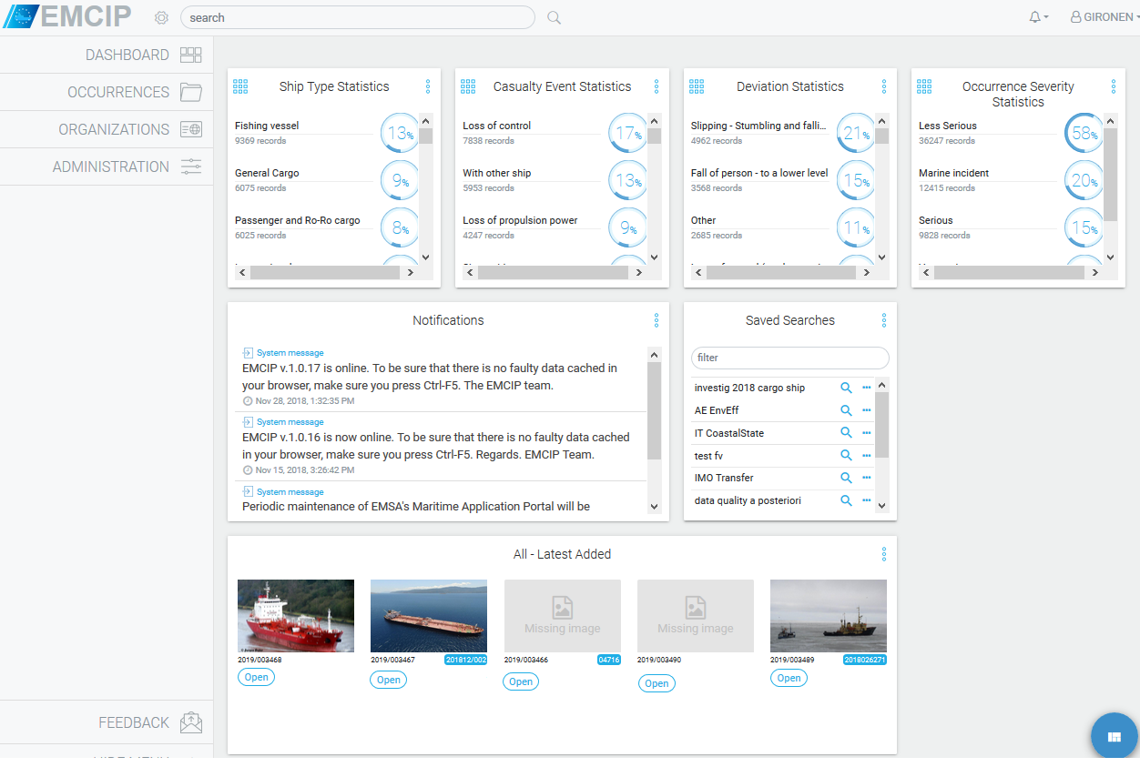The height and width of the screenshot is (767, 1140).
Task: Open occurrence 2019/003468
Action: (x=257, y=677)
